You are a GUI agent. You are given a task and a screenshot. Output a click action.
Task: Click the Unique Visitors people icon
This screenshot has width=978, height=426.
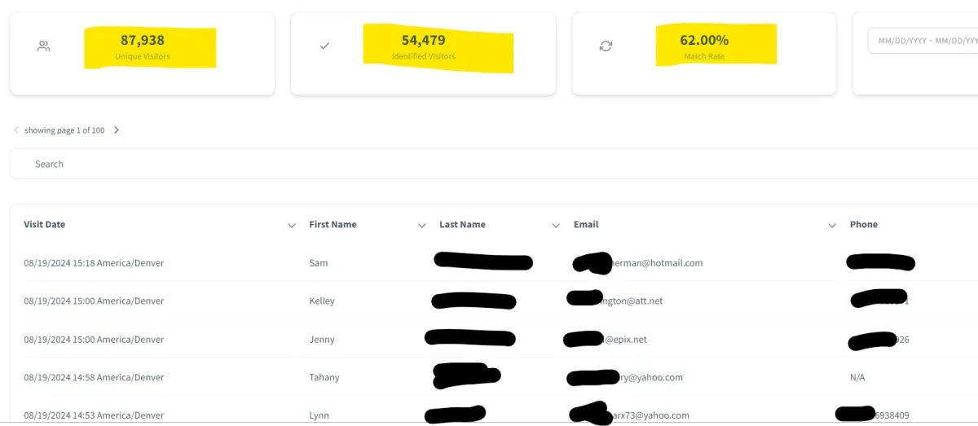[x=44, y=46]
